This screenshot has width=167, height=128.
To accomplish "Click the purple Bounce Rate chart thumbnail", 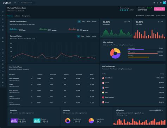I will pyautogui.click(x=14, y=121).
